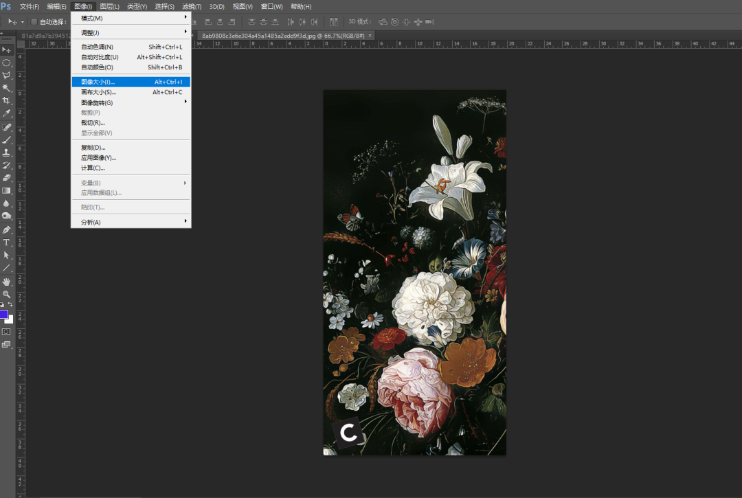The image size is (742, 498).
Task: Click the auto-align layers icon
Action: pyautogui.click(x=334, y=22)
